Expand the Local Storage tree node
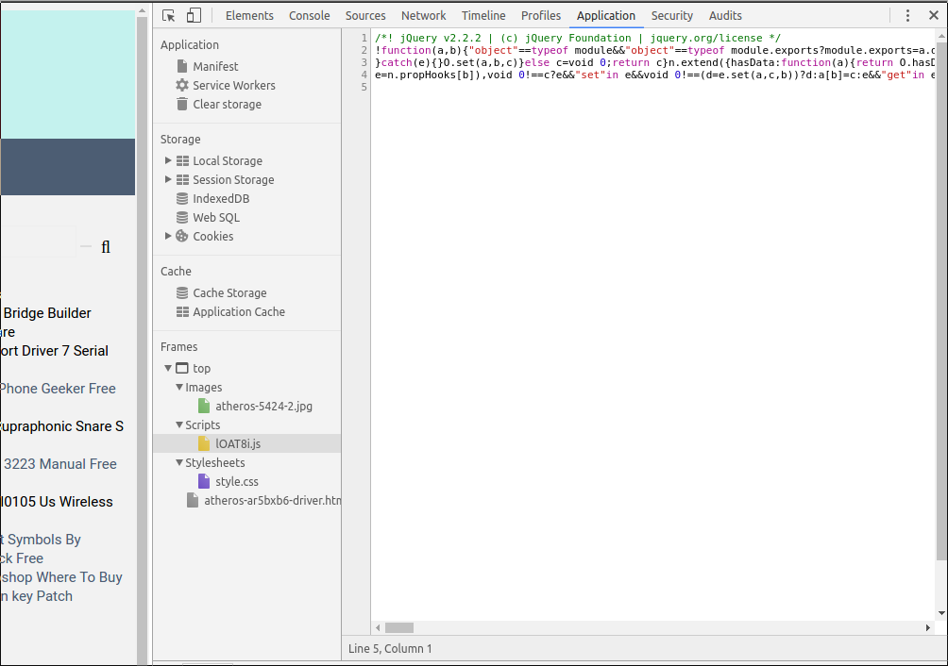This screenshot has width=948, height=666. pyautogui.click(x=168, y=160)
